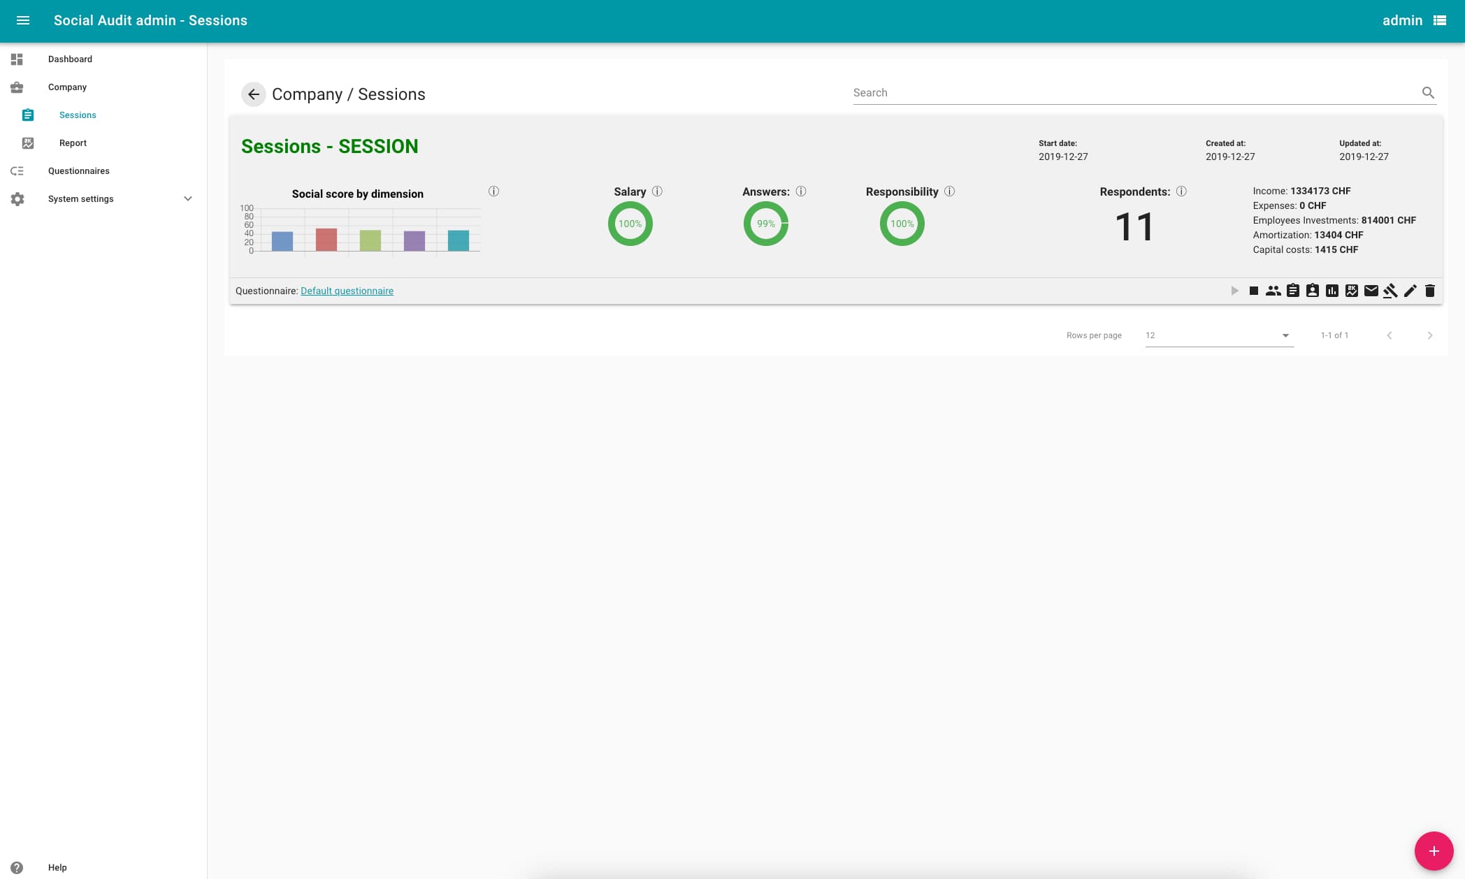Open Dashboard in the sidebar
This screenshot has width=1465, height=879.
tap(70, 59)
